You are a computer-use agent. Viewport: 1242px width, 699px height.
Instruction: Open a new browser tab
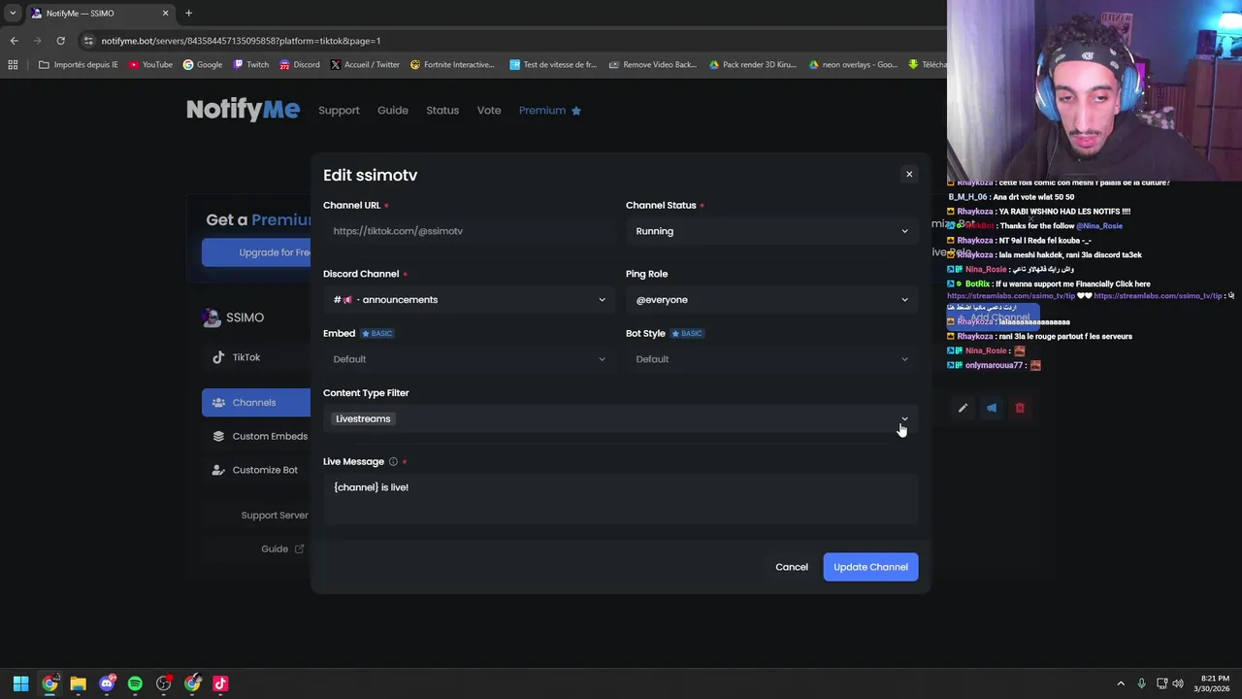coord(188,14)
